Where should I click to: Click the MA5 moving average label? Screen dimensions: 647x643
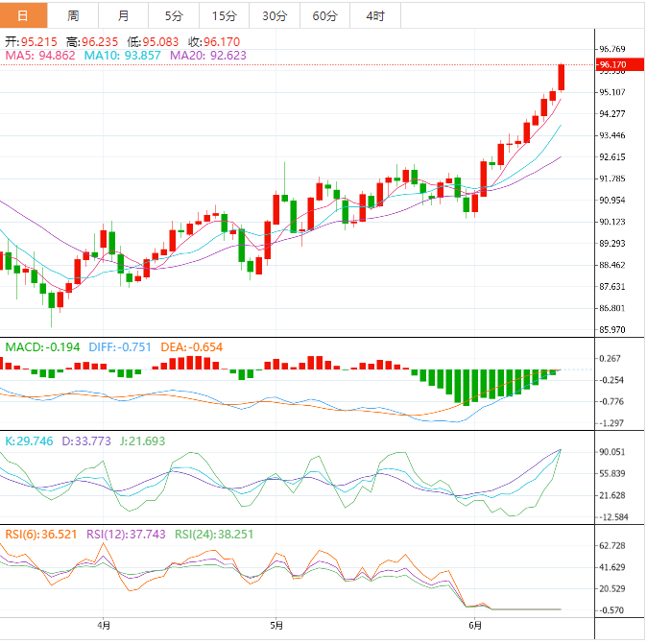(38, 56)
